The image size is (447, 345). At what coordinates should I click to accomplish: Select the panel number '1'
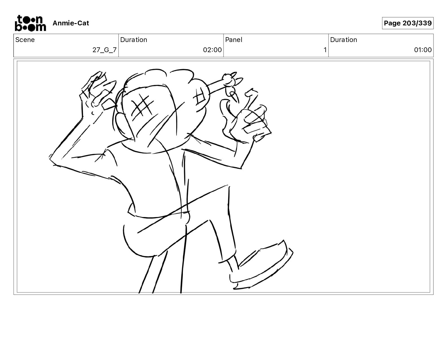(325, 50)
